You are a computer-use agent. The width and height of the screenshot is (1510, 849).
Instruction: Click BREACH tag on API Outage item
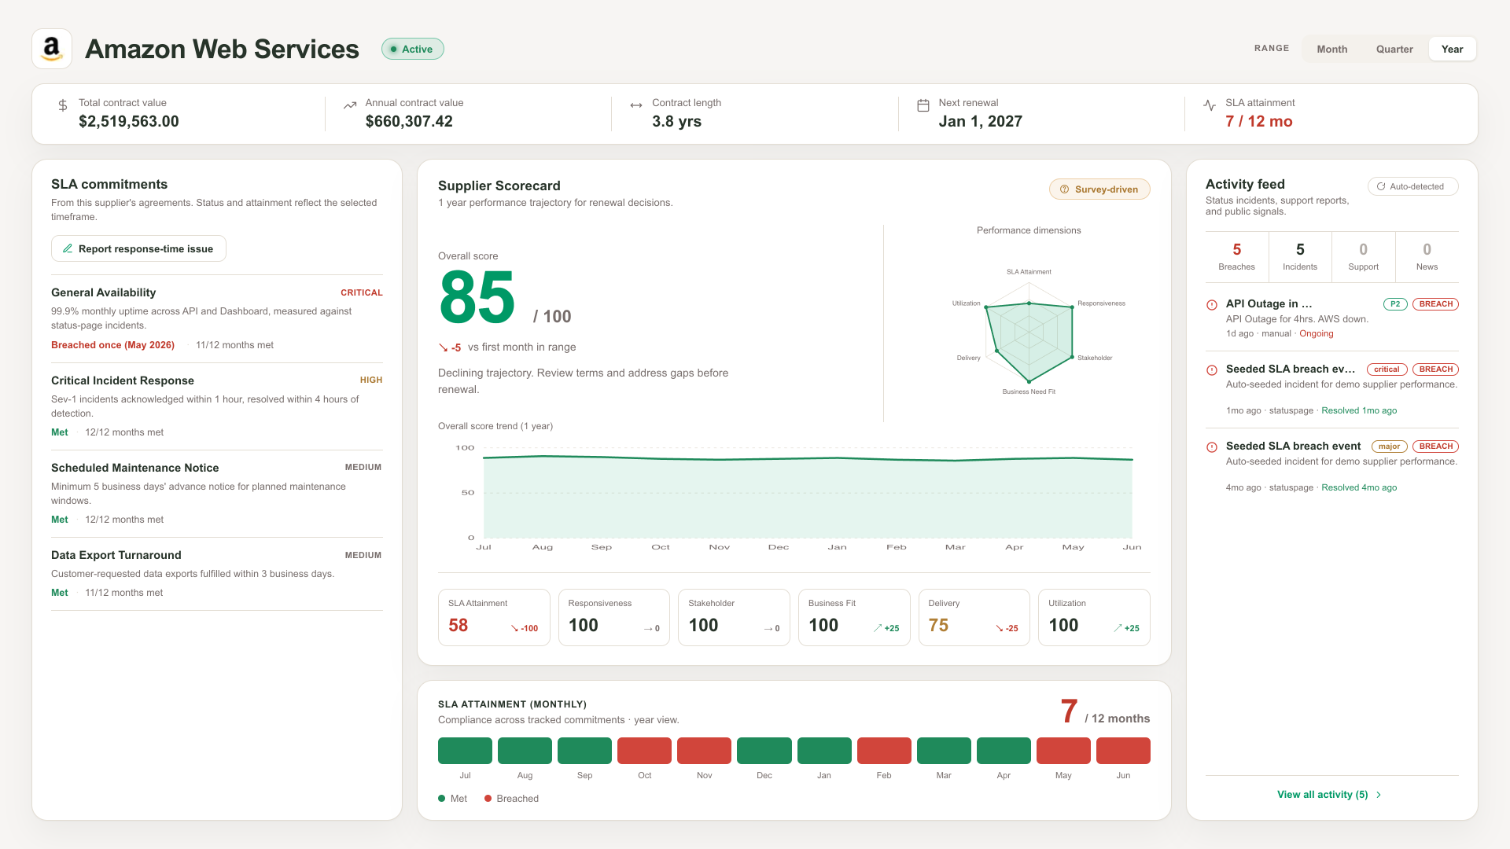point(1435,304)
